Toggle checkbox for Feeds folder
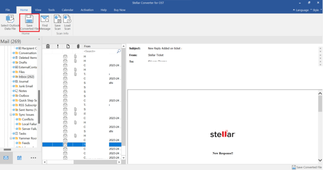Screen dimensions: 323x170 [17, 143]
